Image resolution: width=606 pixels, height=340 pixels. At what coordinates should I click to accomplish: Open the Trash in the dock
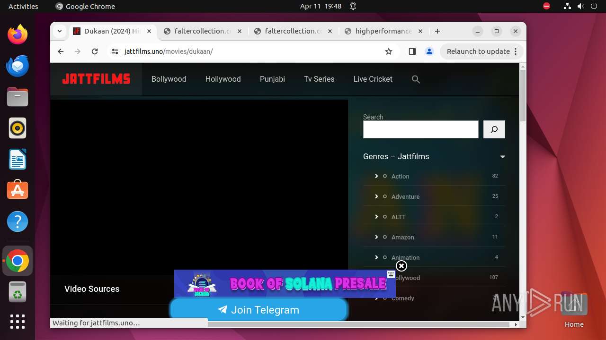[18, 292]
